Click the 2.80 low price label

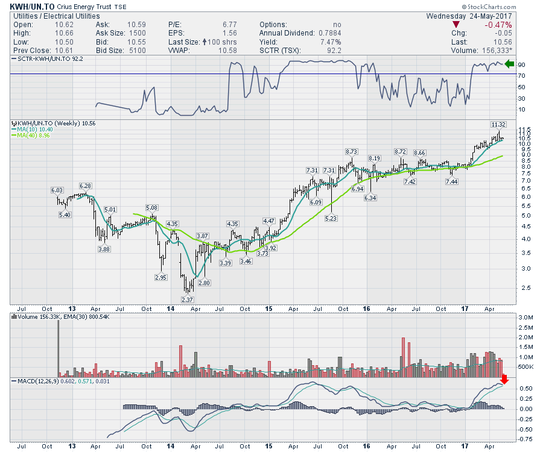[x=205, y=283]
